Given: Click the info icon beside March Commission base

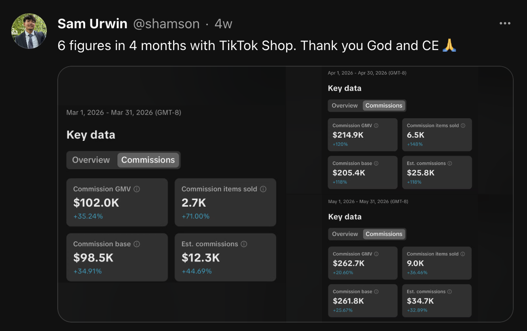Looking at the screenshot, I should tap(137, 244).
